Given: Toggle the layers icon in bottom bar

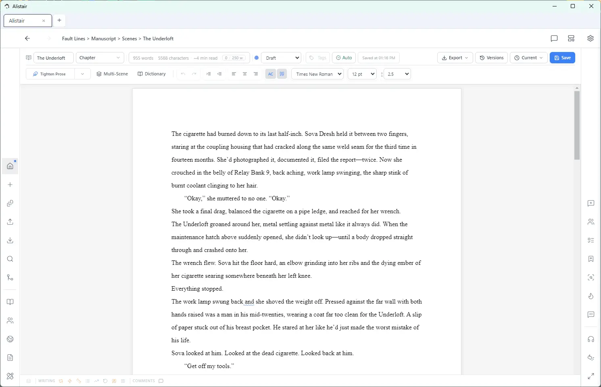Looking at the screenshot, I should [29, 381].
